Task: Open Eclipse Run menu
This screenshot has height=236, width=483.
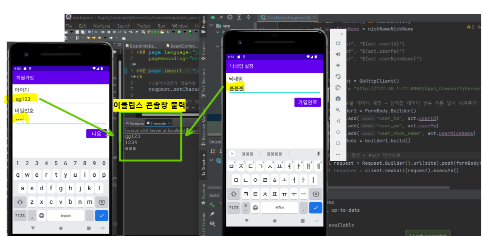Action: [161, 26]
